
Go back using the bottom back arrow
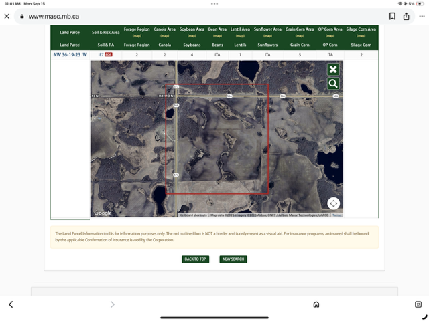click(x=11, y=304)
